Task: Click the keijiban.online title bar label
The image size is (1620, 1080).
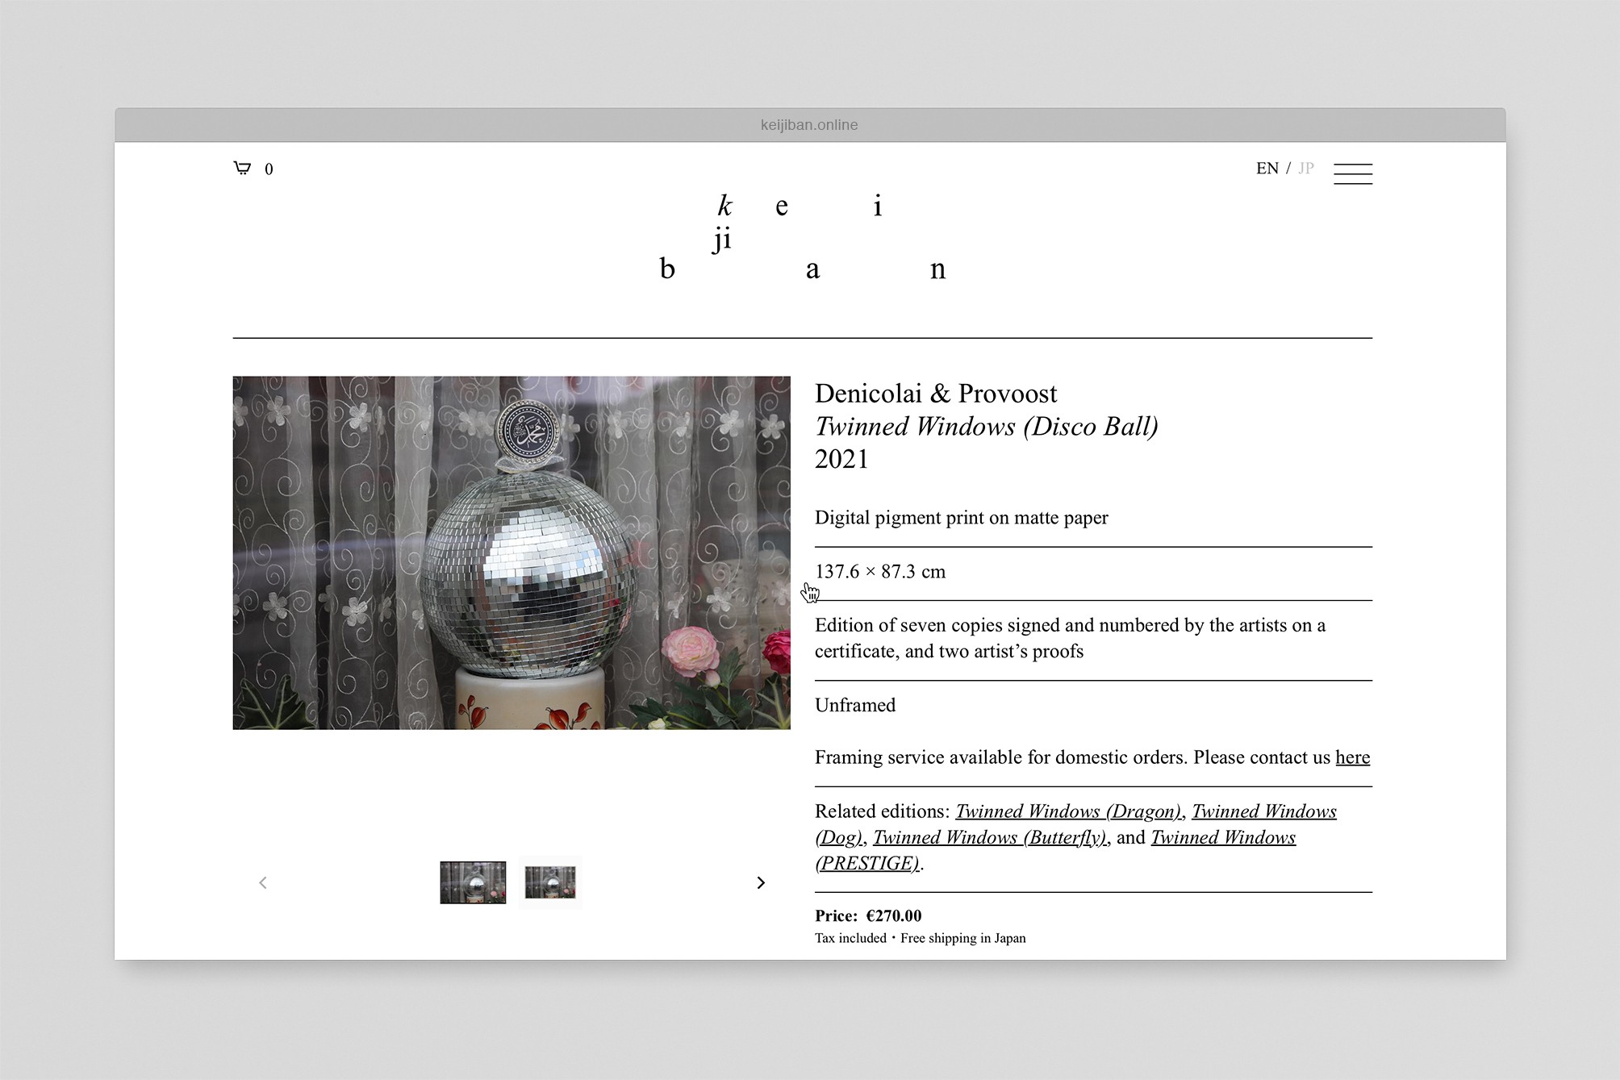Action: tap(809, 124)
